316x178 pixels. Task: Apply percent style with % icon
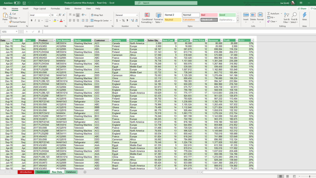coord(123,20)
